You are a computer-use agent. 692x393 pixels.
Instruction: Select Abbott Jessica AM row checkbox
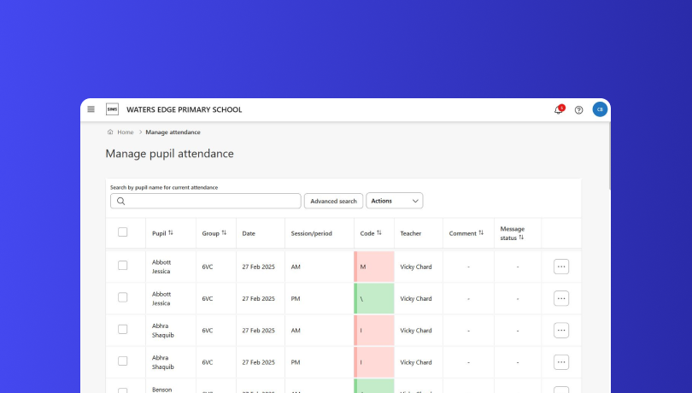point(123,266)
